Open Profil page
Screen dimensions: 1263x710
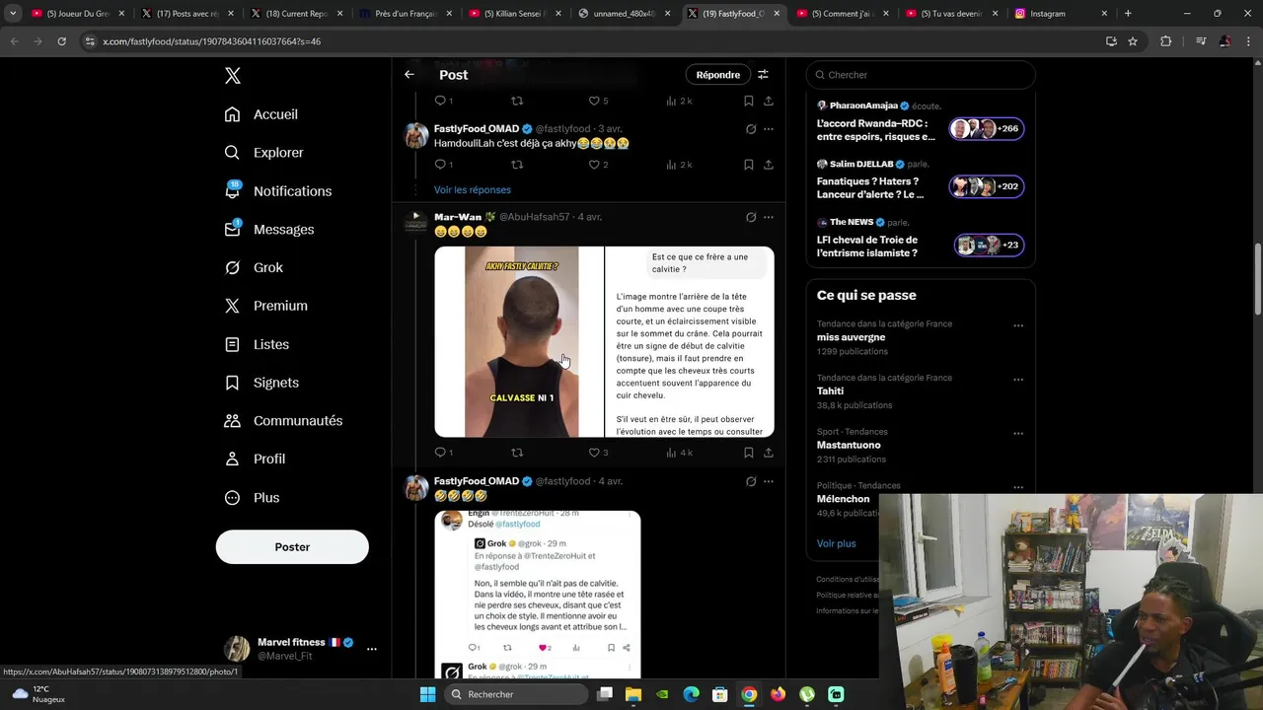[x=255, y=459]
